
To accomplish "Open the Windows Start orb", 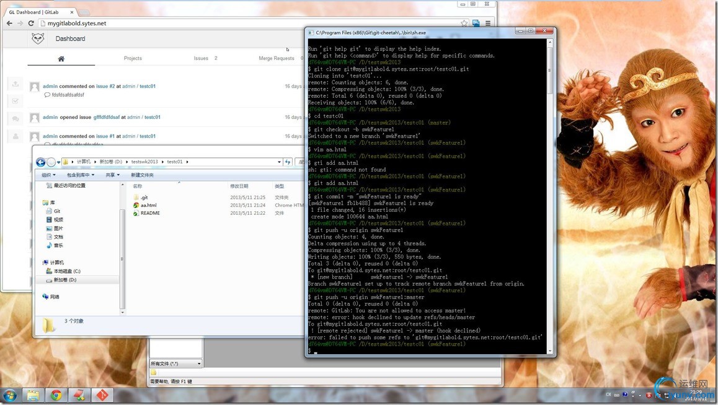I will (x=10, y=395).
